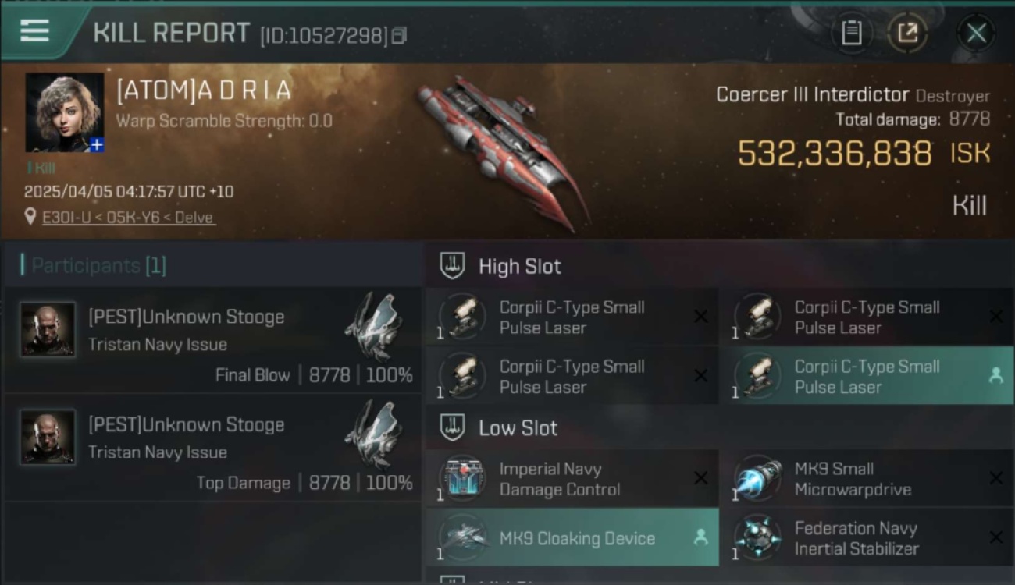Viewport: 1015px width, 585px height.
Task: Select highlighted Corpii C-Type Small Pulse Laser
Action: [866, 376]
